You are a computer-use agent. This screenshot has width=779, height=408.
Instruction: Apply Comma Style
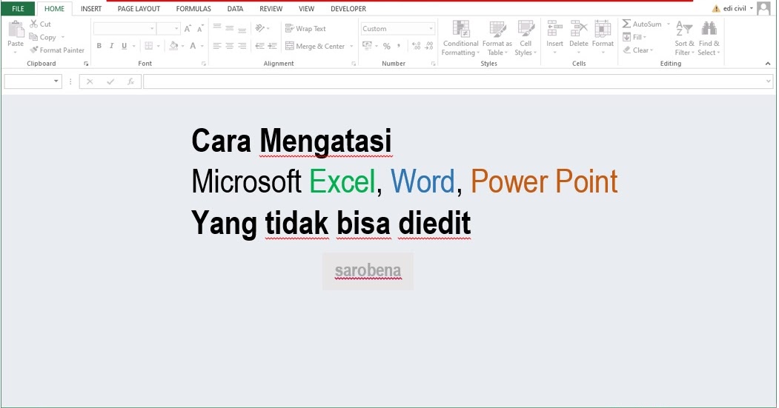point(399,46)
